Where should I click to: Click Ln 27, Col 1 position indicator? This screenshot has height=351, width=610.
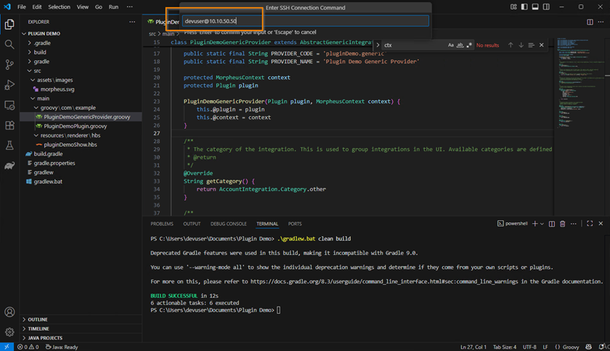(473, 347)
